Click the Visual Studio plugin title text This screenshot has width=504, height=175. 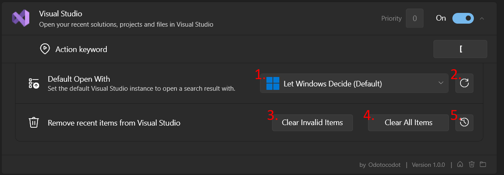pyautogui.click(x=60, y=14)
